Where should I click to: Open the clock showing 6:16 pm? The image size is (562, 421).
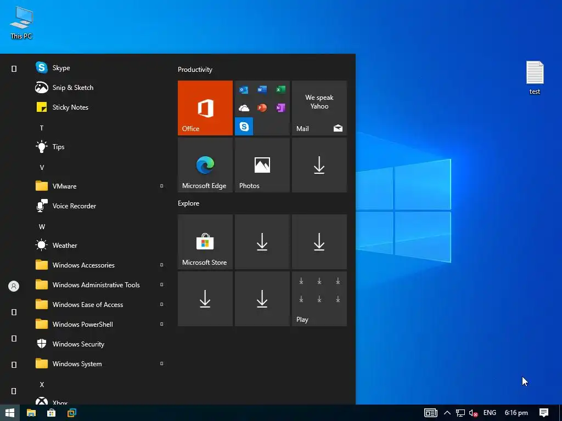pos(516,413)
